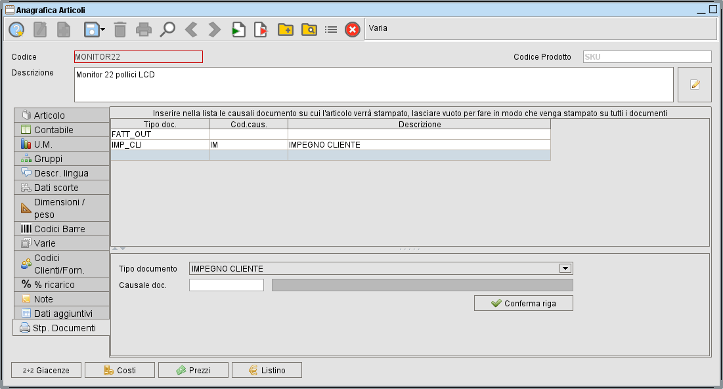
Task: Export the article using the green document icon
Action: pos(238,29)
